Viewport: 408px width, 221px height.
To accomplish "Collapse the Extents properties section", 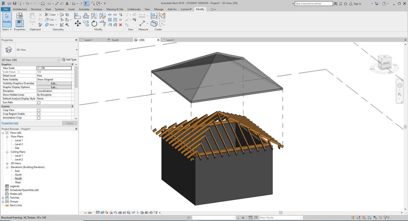I will pyautogui.click(x=72, y=106).
